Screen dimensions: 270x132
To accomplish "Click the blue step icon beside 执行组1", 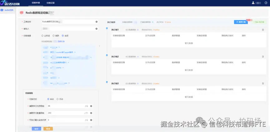I will pos(107,28).
